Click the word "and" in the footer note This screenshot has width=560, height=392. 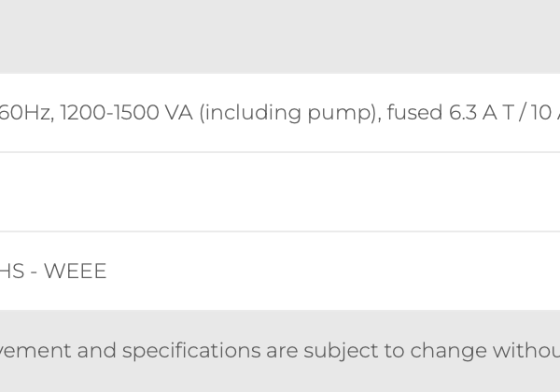[x=97, y=350]
